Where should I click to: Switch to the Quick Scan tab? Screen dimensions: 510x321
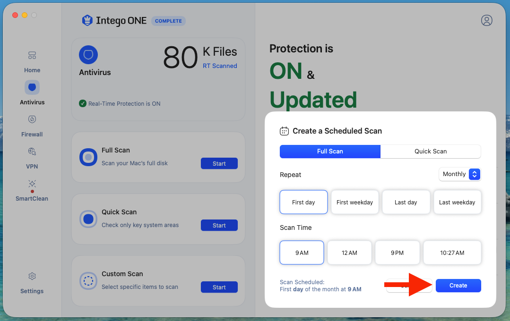(431, 152)
